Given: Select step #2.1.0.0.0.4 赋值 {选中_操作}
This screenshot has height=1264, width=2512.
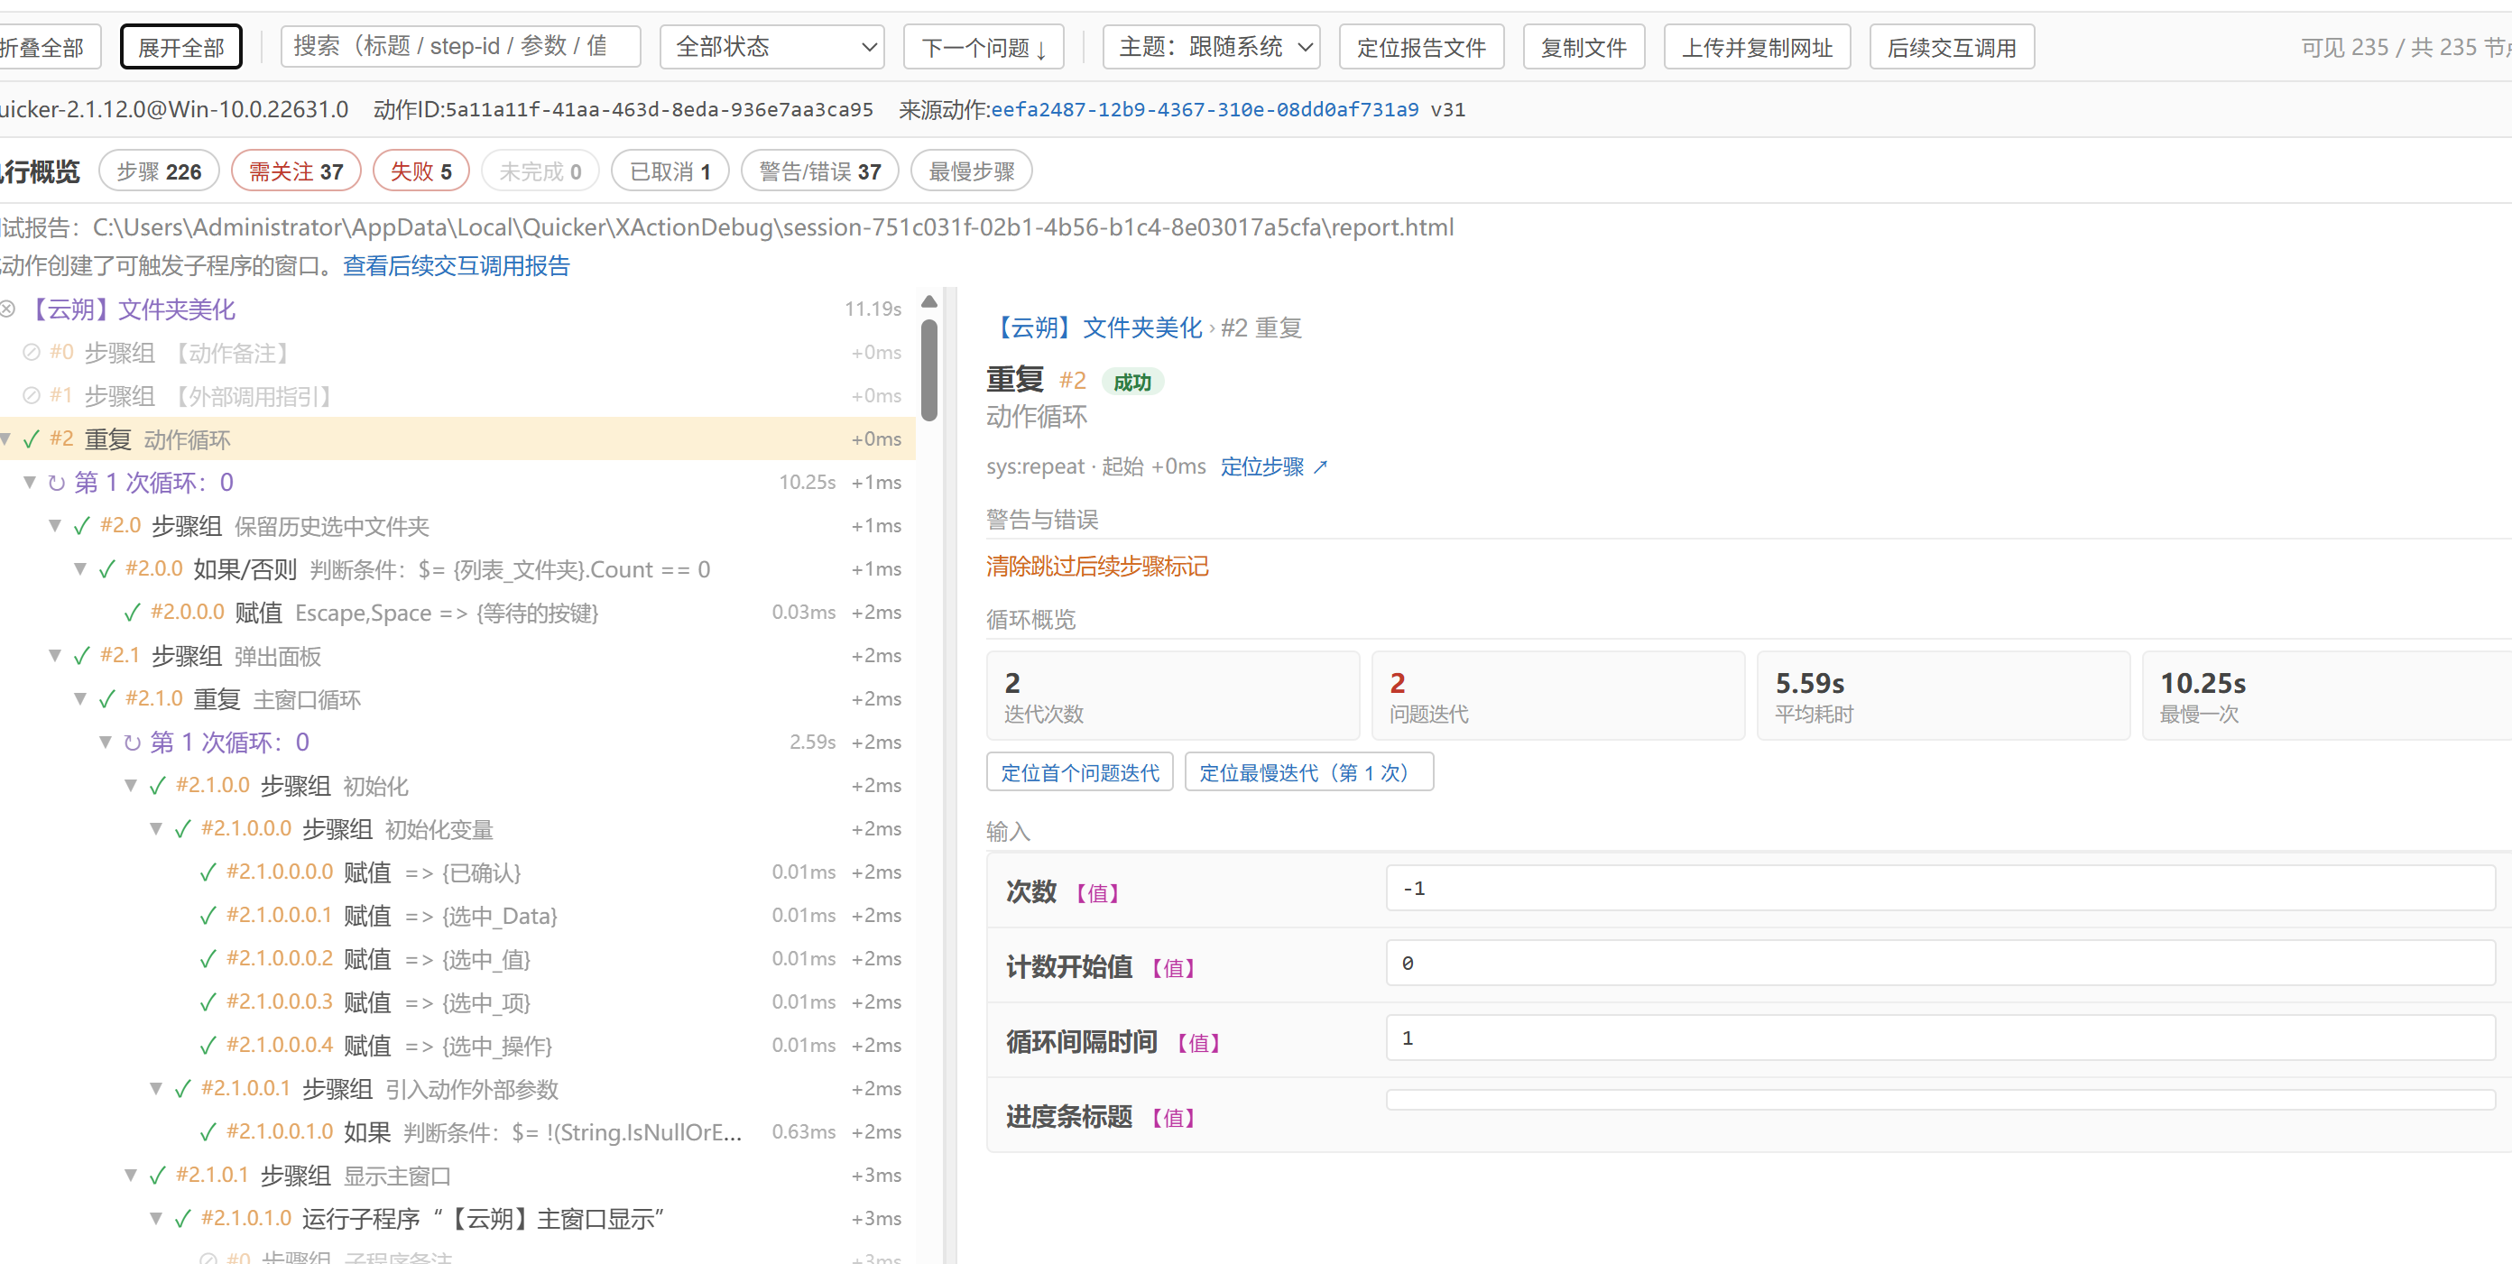Looking at the screenshot, I should 458,1046.
